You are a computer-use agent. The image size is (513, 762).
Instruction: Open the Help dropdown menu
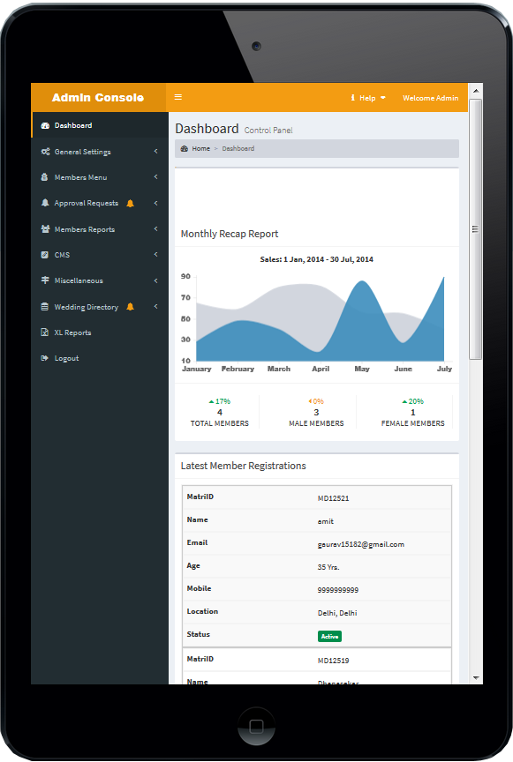(x=368, y=98)
